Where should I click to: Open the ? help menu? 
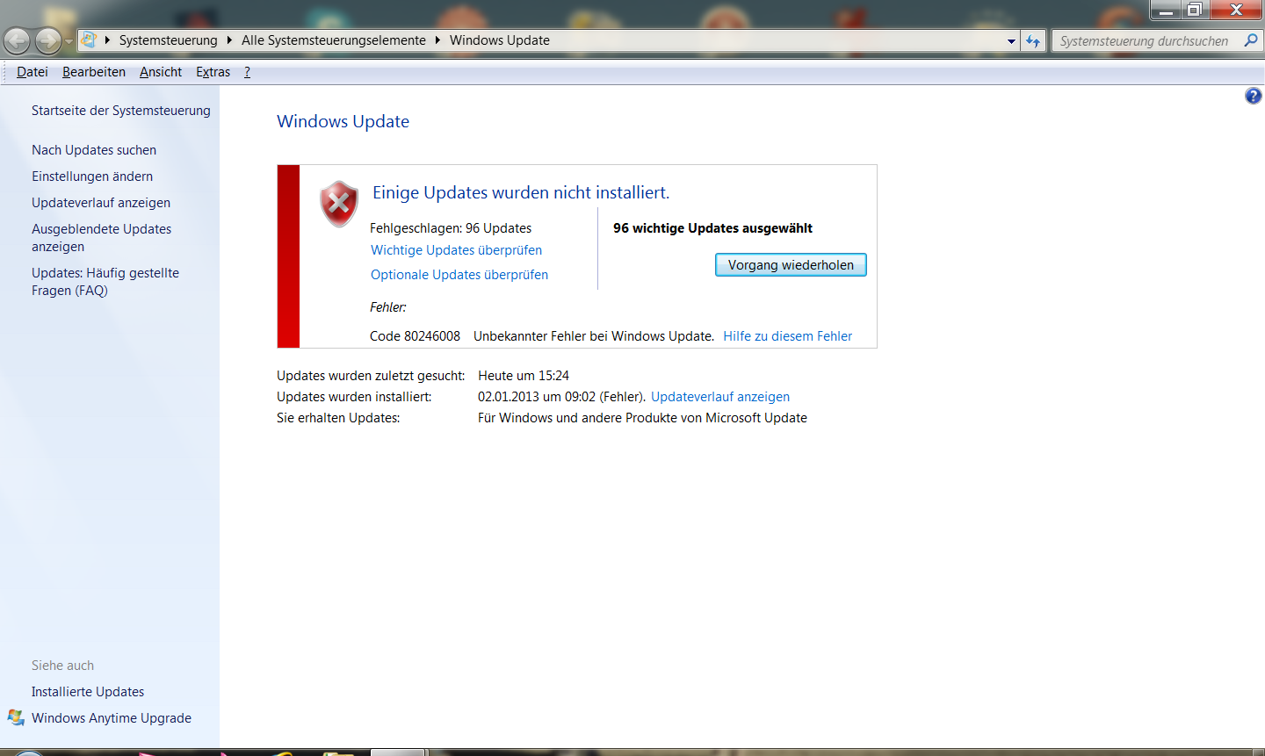[x=247, y=72]
